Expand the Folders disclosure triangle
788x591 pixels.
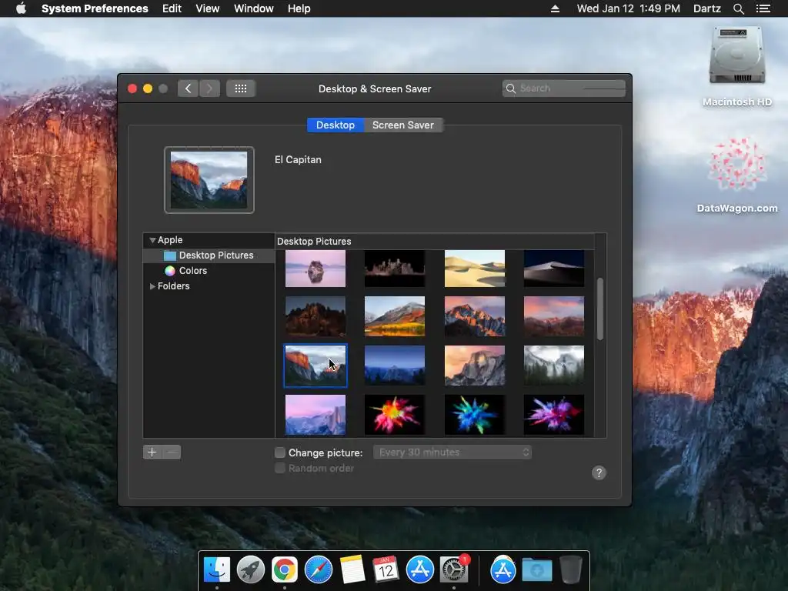click(152, 286)
